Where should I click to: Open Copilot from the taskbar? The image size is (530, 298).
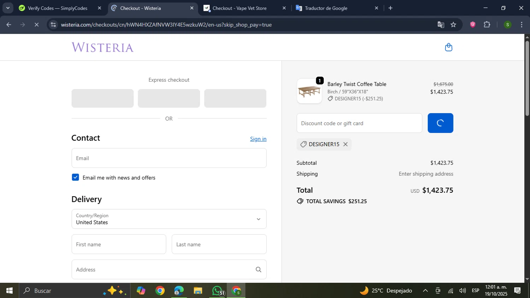[141, 291]
